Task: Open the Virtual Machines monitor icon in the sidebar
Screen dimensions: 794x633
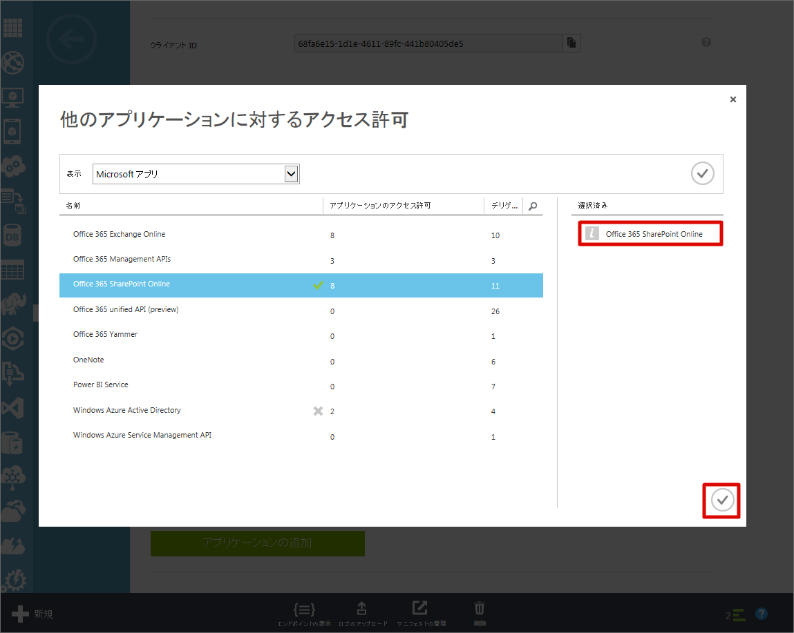Action: tap(12, 97)
